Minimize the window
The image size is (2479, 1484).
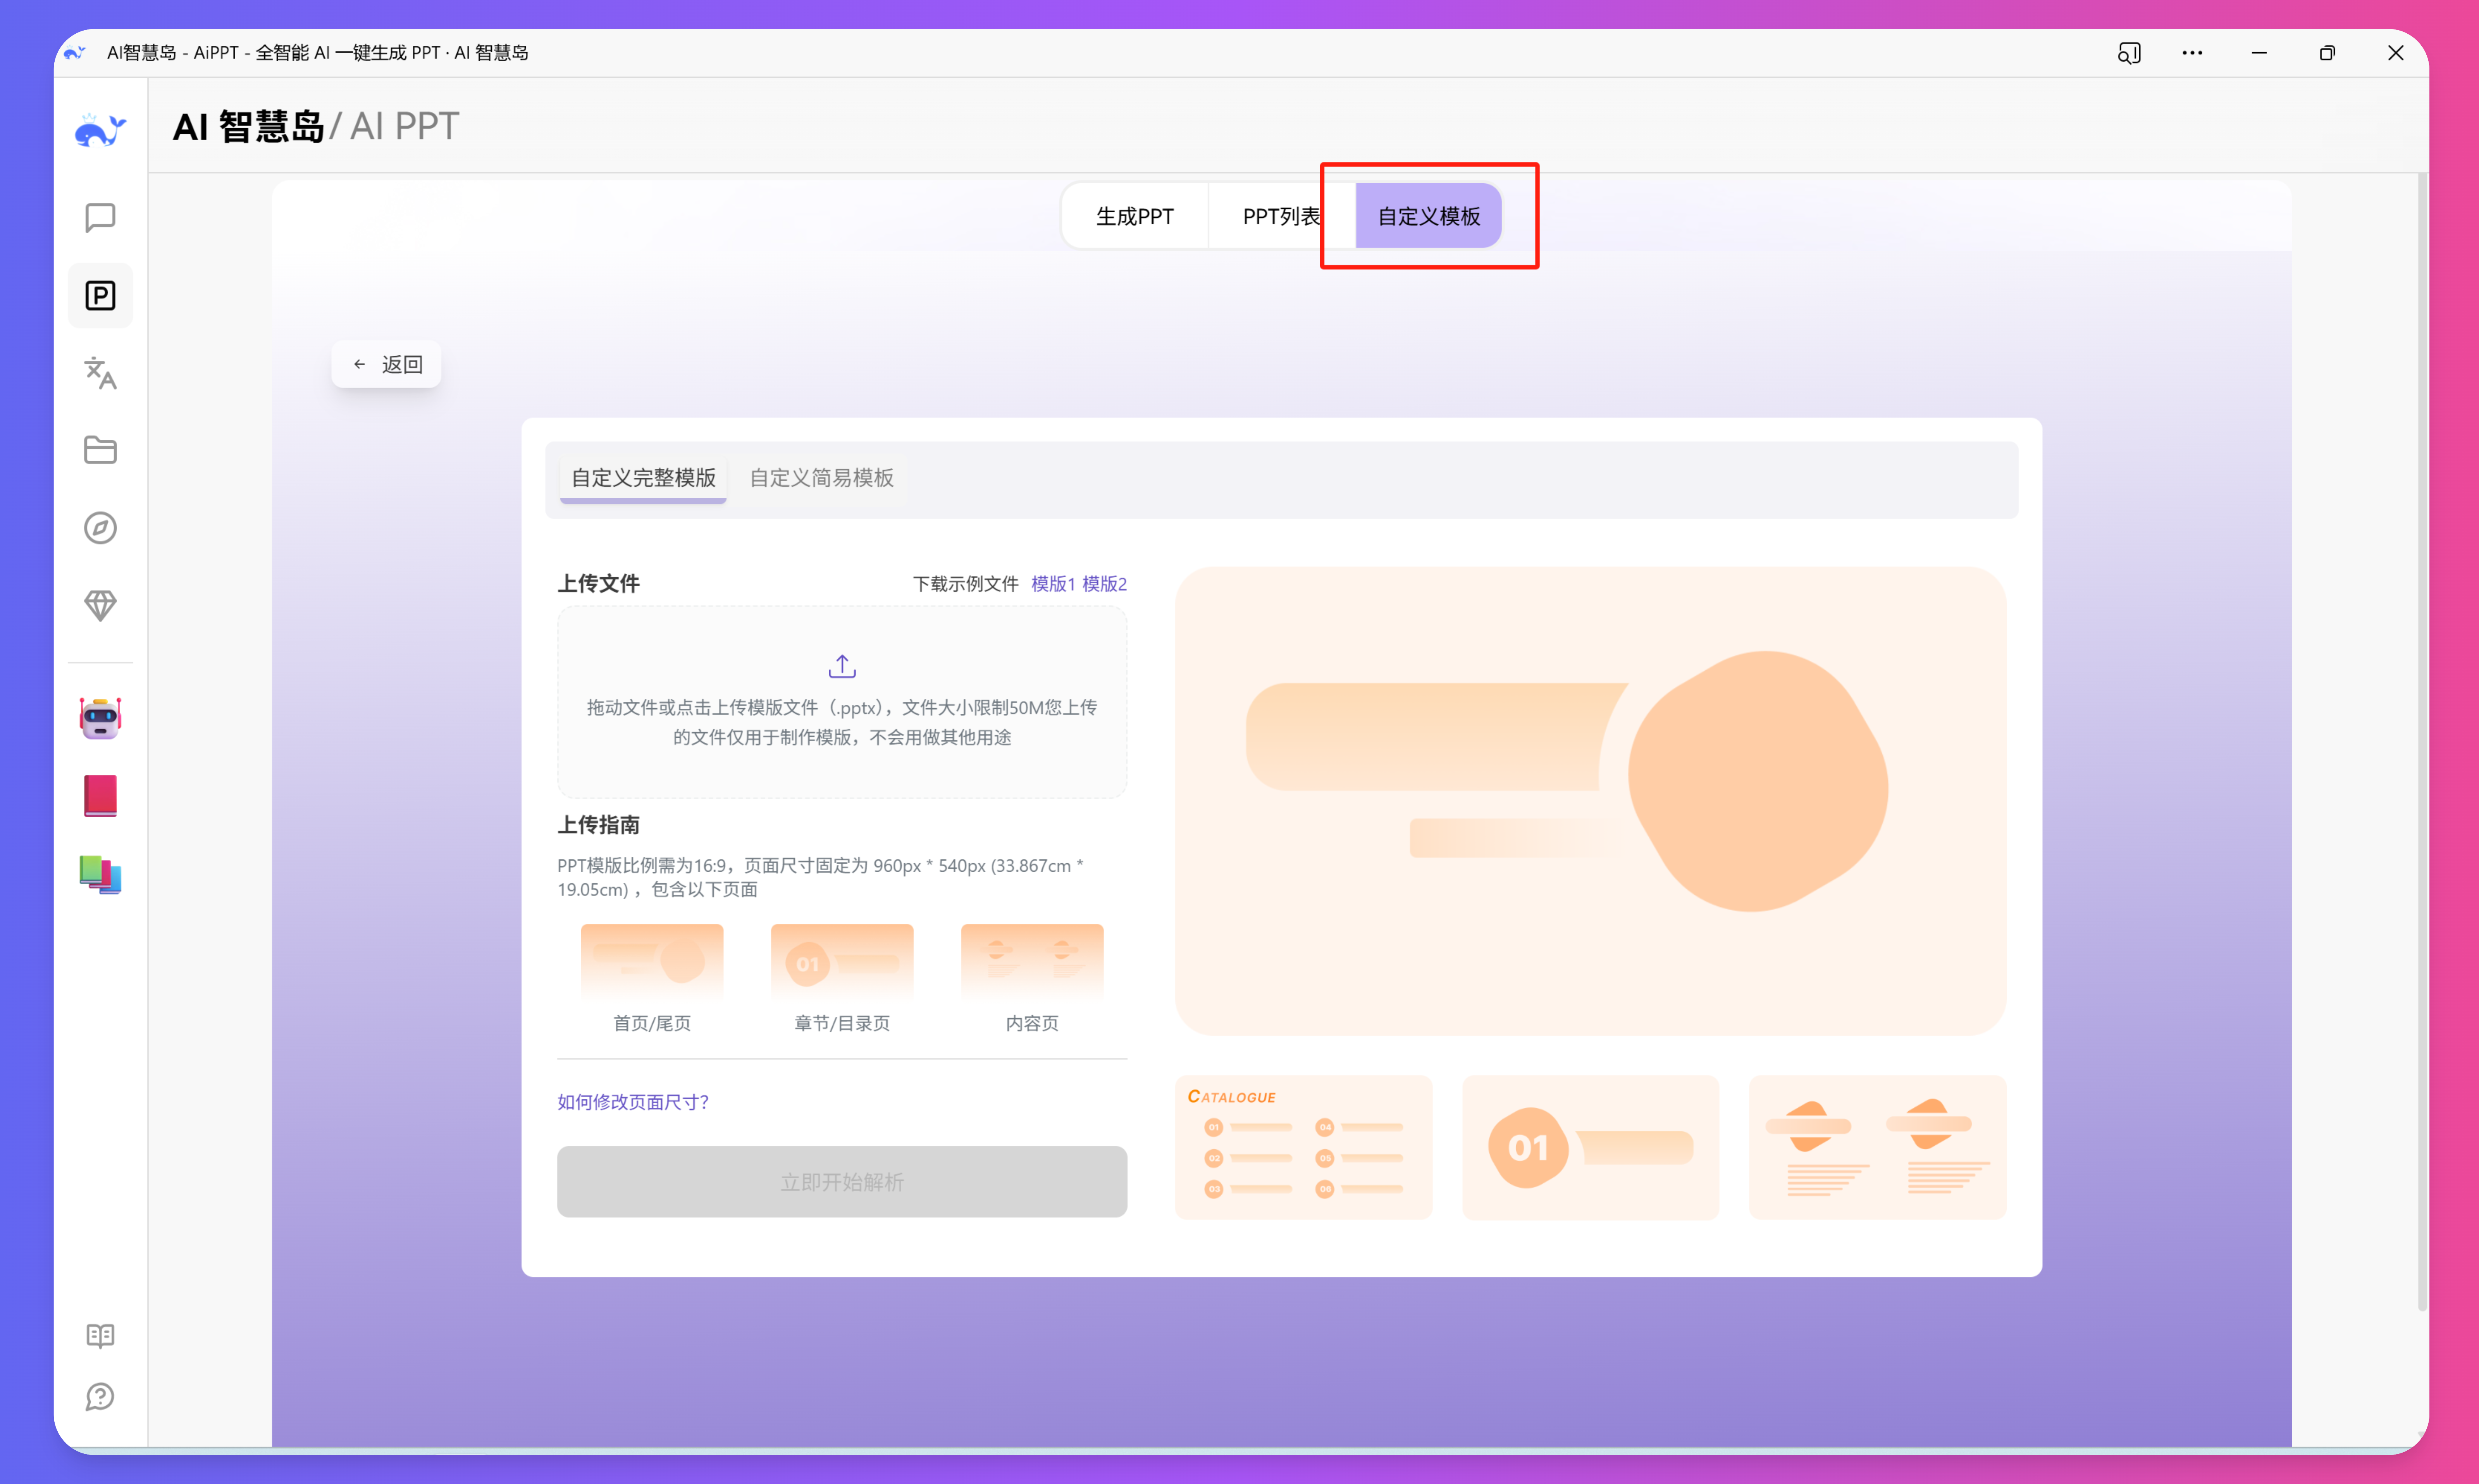2259,53
